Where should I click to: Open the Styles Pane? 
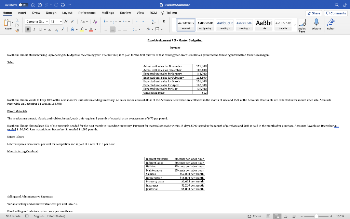[302, 23]
